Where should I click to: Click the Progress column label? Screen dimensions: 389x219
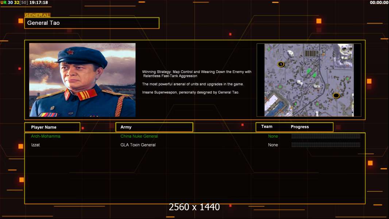300,127
